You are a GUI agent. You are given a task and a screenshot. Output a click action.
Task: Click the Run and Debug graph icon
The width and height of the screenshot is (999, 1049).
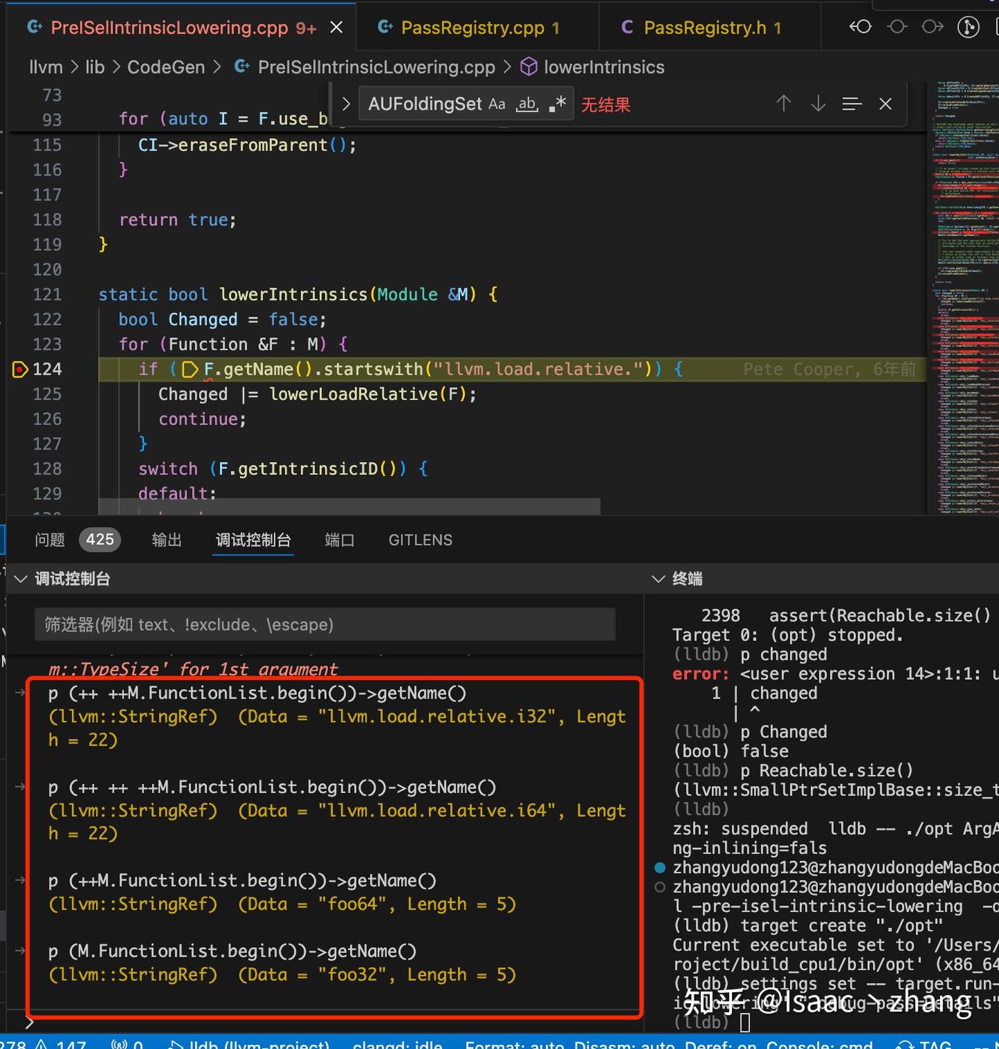point(968,26)
